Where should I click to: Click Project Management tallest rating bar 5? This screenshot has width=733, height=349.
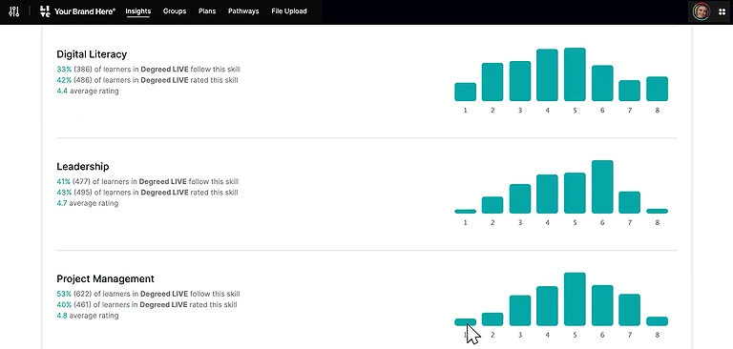[575, 299]
